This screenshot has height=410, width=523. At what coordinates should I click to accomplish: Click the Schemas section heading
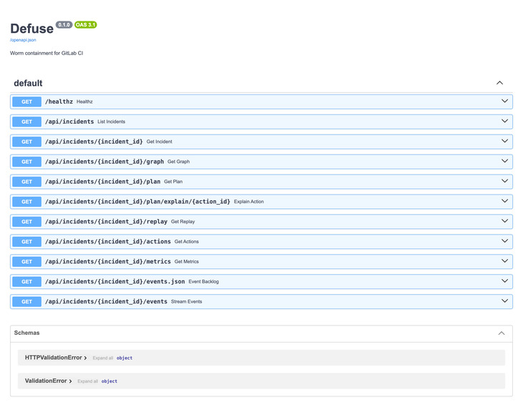click(26, 333)
